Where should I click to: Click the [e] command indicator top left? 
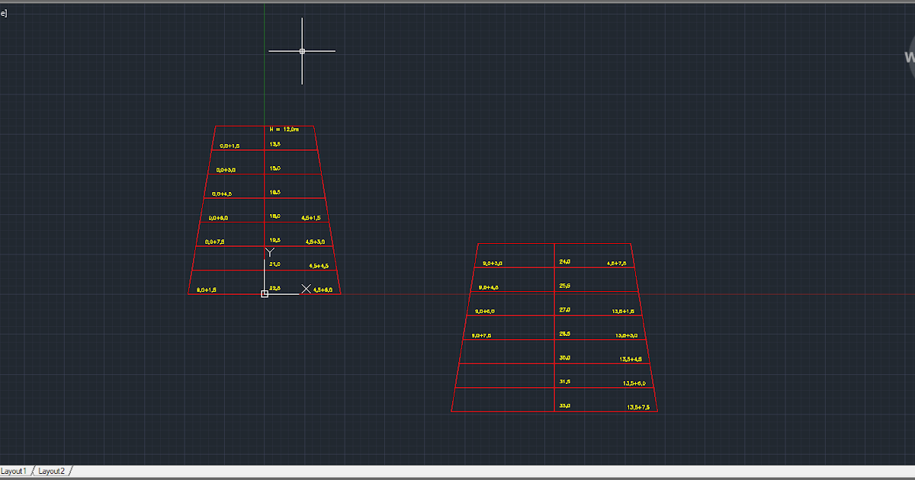tap(4, 11)
